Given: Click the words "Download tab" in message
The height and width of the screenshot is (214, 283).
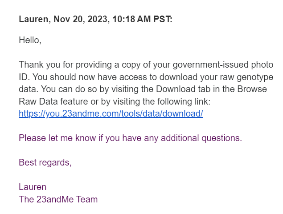Looking at the screenshot, I should (x=183, y=89).
